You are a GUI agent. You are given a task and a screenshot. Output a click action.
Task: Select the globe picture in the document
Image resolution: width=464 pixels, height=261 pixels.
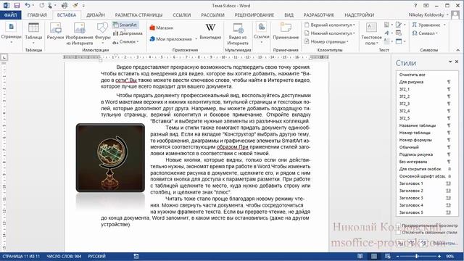click(110, 158)
